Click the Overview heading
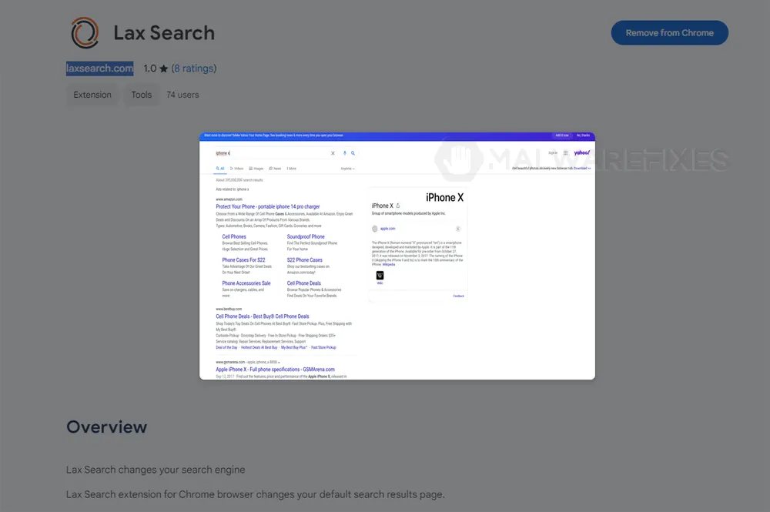Viewport: 770px width, 512px height. 106,427
